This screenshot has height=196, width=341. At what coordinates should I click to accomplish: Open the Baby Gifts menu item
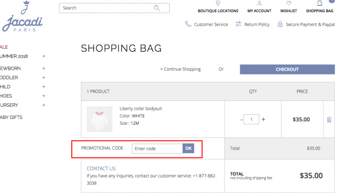pos(11,118)
